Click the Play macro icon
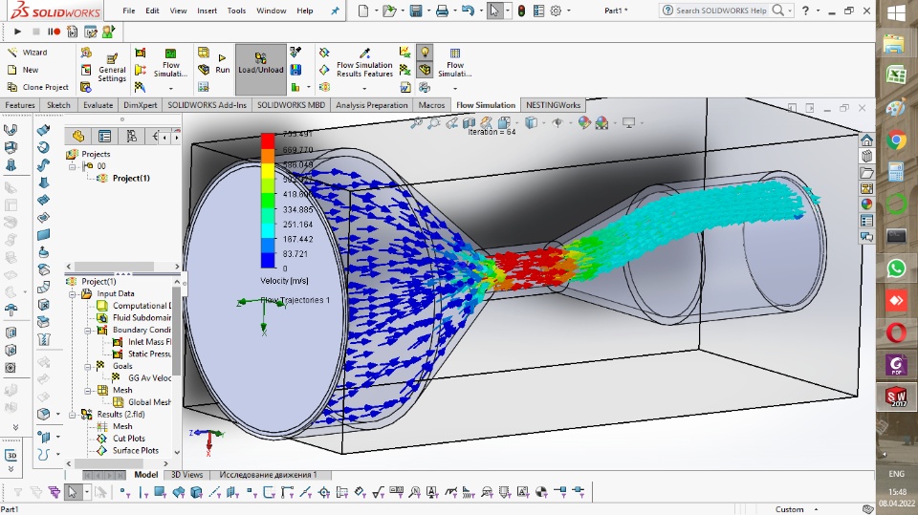This screenshot has width=918, height=515. (18, 32)
